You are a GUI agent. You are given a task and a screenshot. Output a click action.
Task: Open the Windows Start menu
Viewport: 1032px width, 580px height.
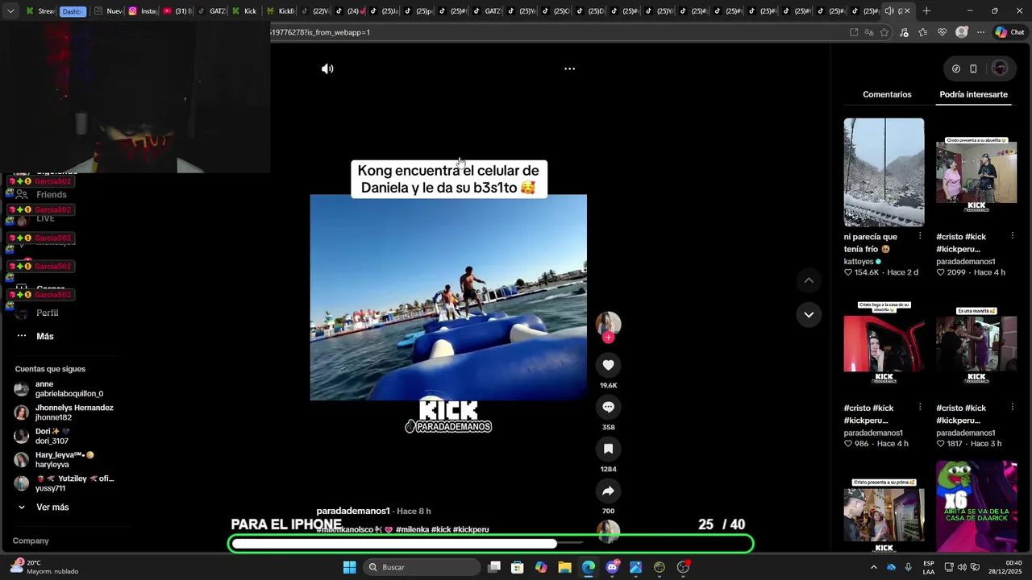(x=349, y=567)
